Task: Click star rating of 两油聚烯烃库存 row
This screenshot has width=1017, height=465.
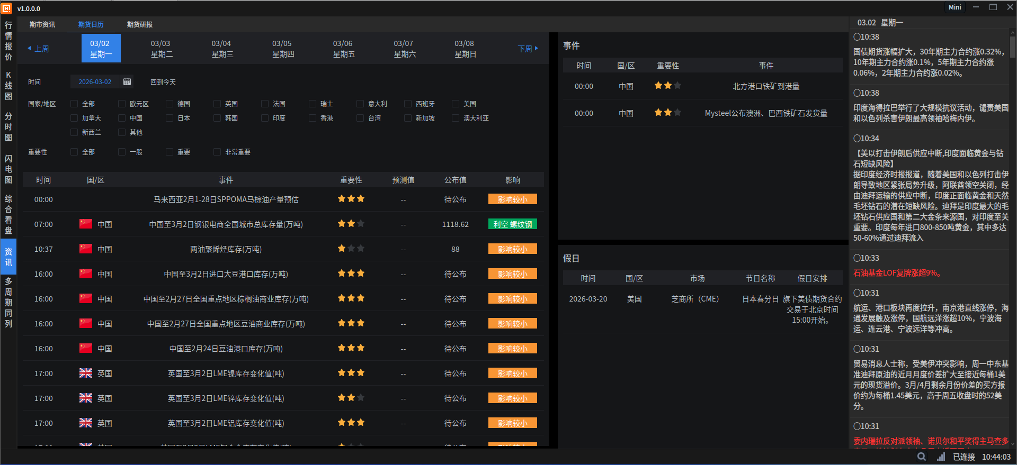Action: (351, 249)
